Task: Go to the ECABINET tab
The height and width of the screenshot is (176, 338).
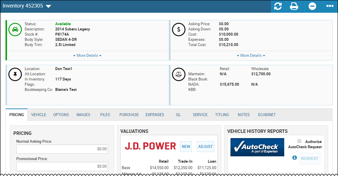Action: coord(267,115)
